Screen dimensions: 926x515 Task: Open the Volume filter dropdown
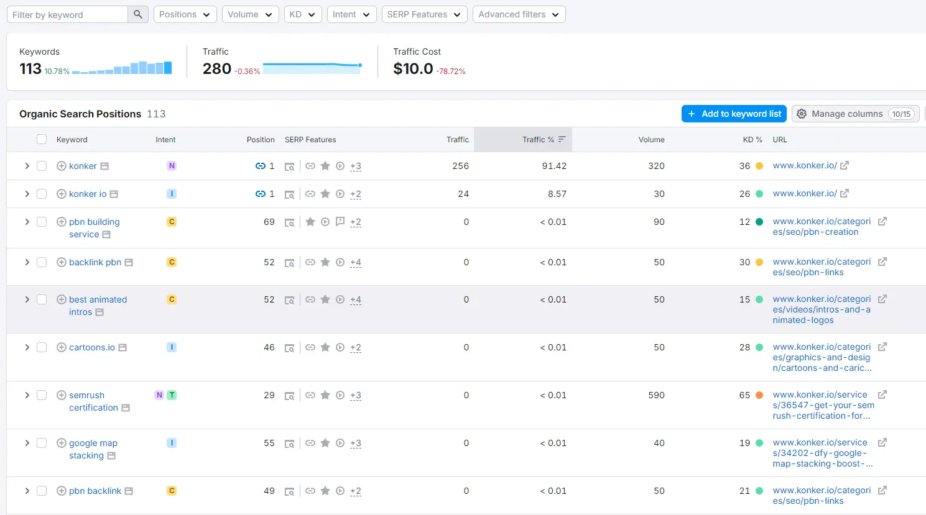[x=251, y=14]
